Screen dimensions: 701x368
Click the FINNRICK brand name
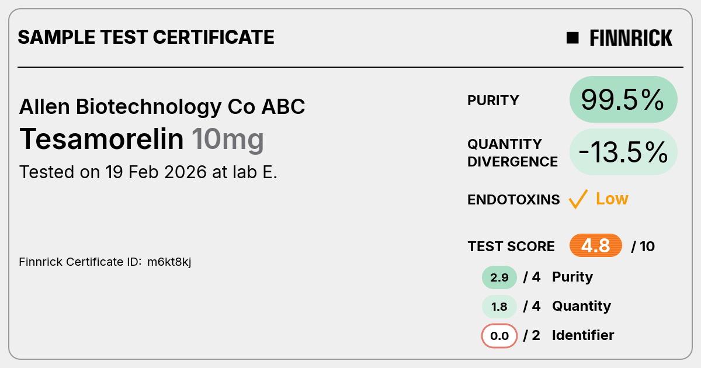click(631, 38)
